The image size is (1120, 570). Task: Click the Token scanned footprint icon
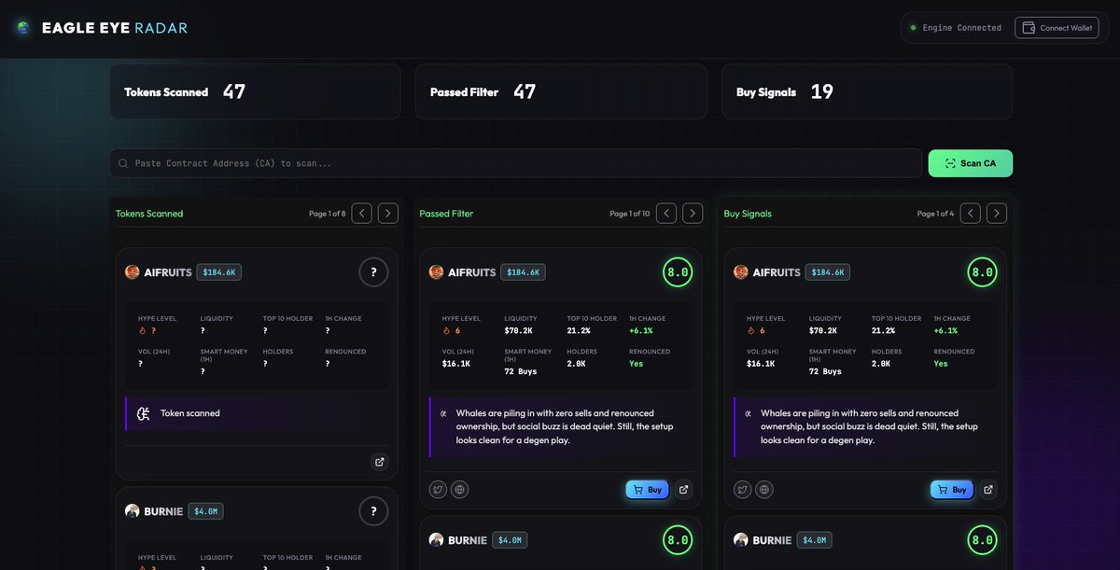144,413
